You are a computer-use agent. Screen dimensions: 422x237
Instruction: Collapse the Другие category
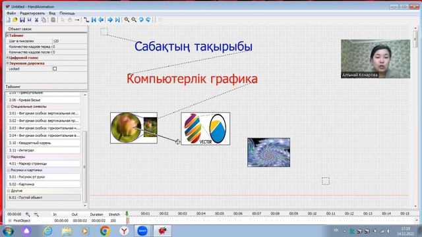coord(9,191)
